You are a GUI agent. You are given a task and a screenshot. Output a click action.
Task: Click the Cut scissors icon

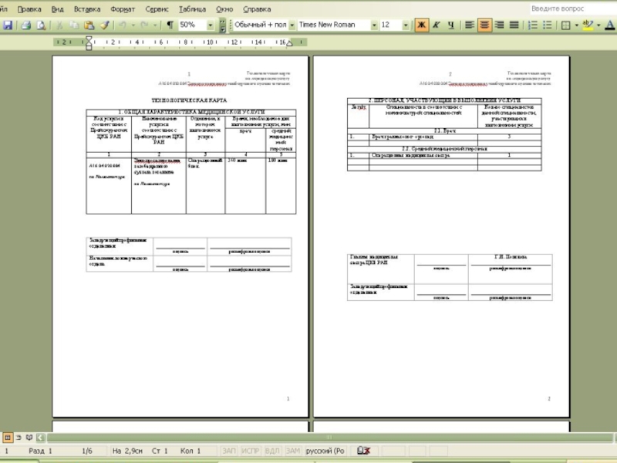[x=59, y=25]
